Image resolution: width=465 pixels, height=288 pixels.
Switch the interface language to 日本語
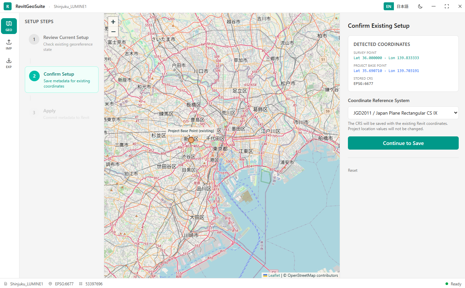point(402,6)
